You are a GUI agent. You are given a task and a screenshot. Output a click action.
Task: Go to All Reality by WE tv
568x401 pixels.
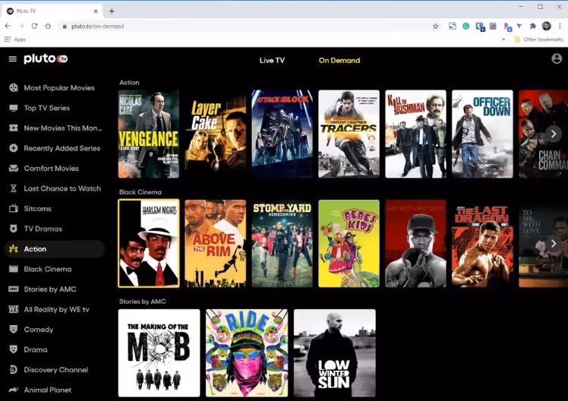pos(55,309)
